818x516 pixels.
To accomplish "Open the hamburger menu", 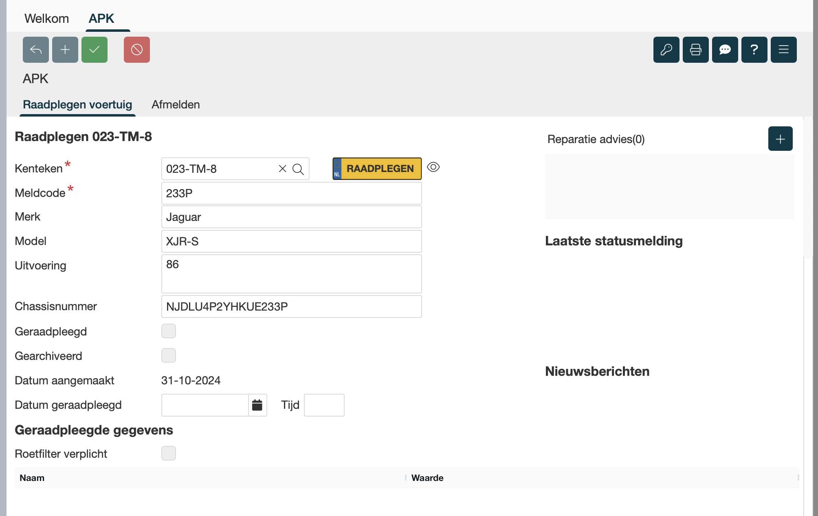I will pyautogui.click(x=784, y=50).
